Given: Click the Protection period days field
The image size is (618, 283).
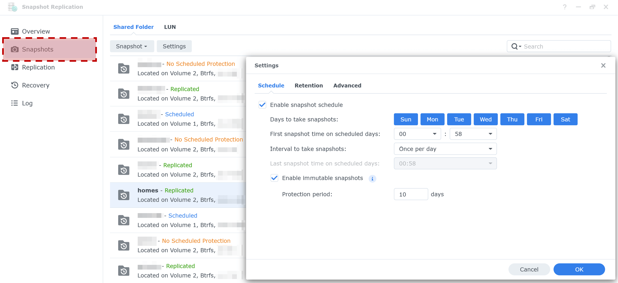Looking at the screenshot, I should [411, 194].
